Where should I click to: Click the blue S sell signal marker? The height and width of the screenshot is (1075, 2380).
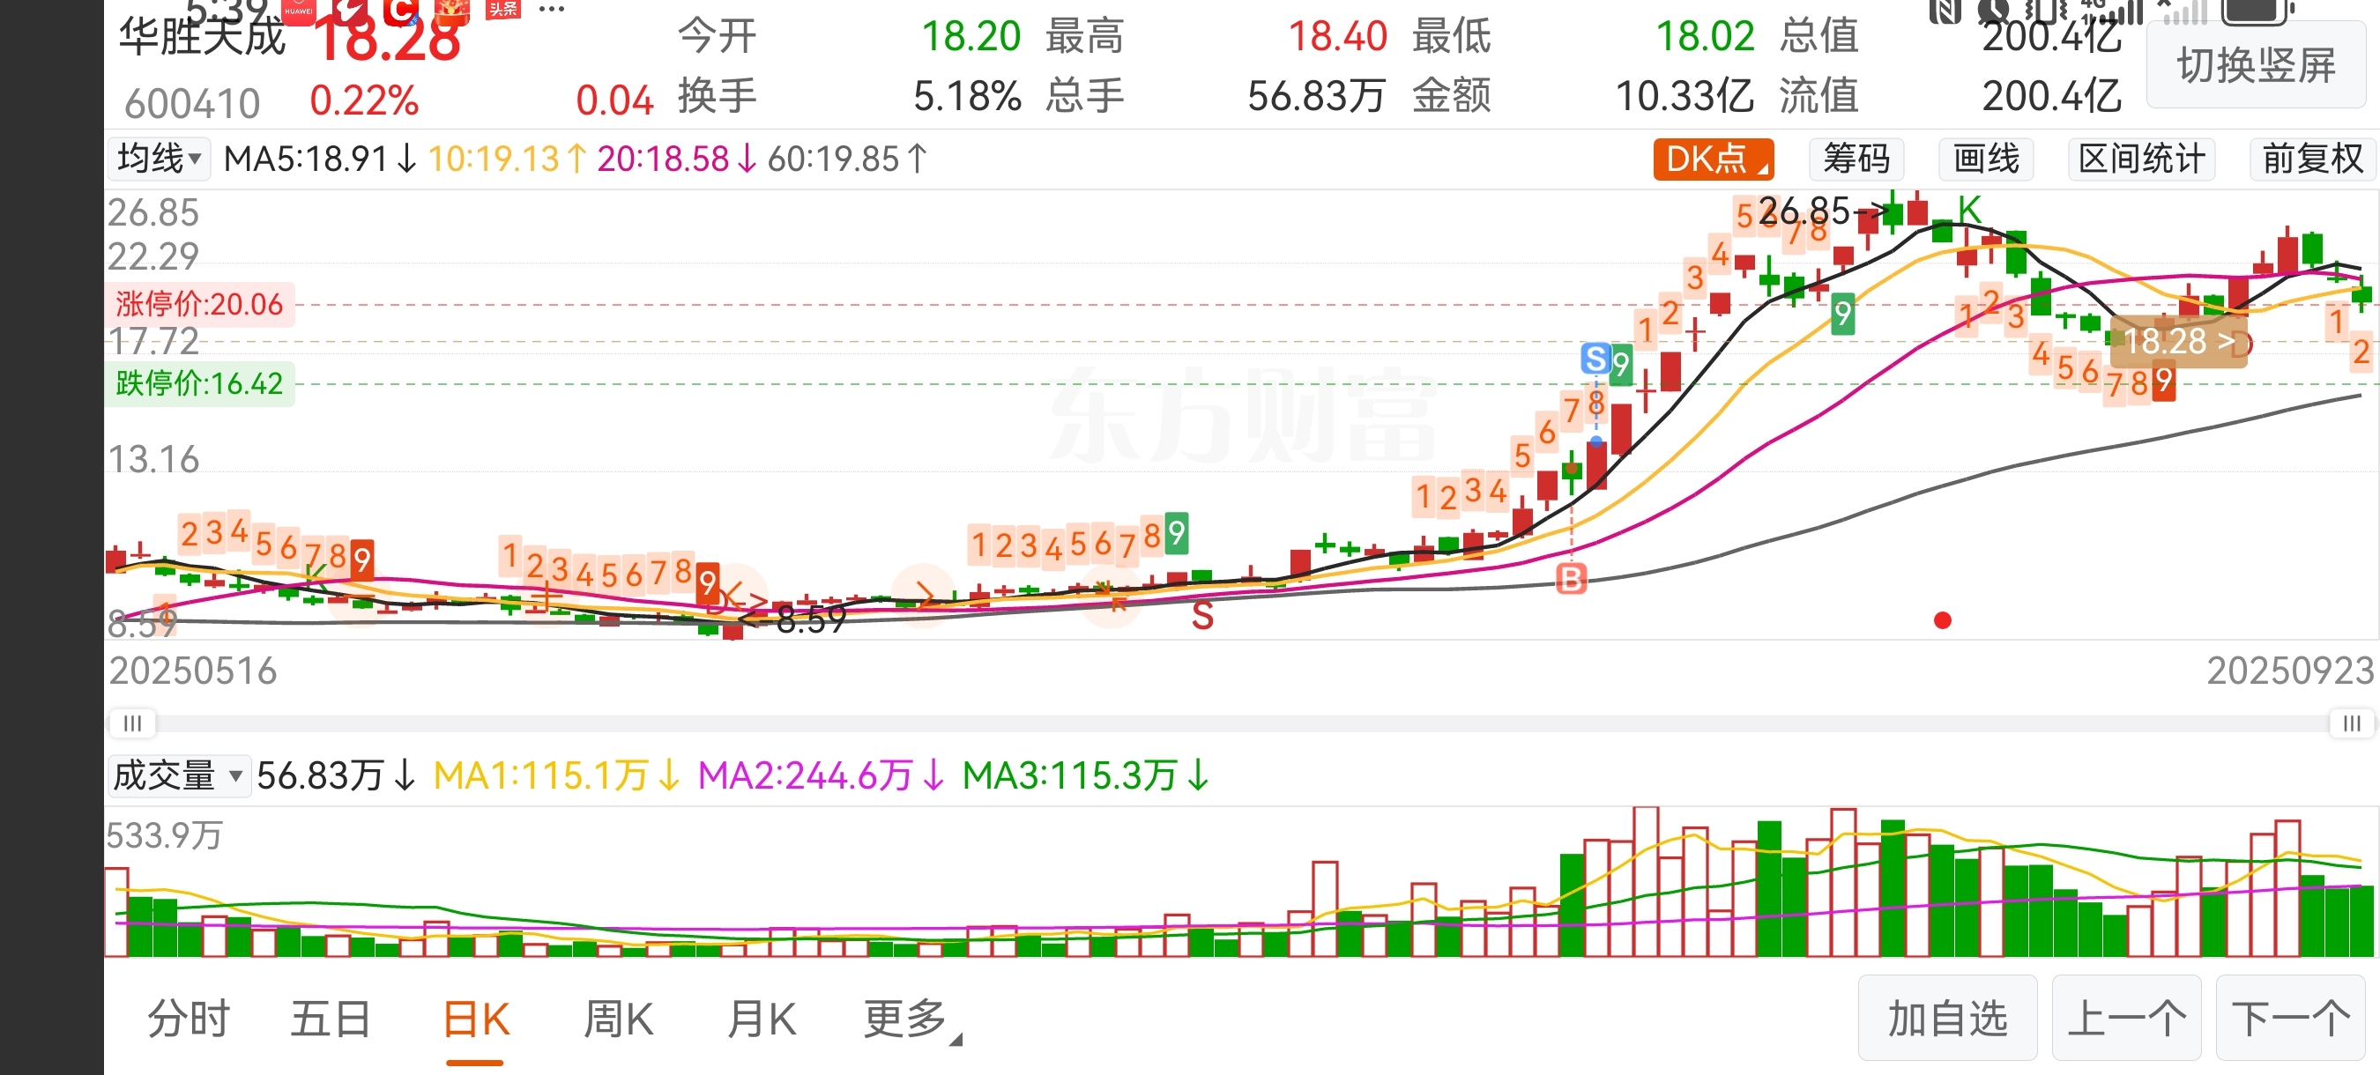[x=1595, y=358]
